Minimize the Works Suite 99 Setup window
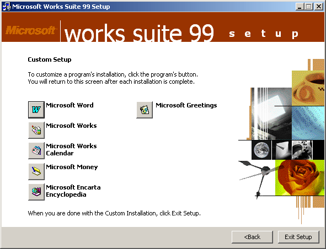Viewport: 326px width, 249px height. coord(300,7)
